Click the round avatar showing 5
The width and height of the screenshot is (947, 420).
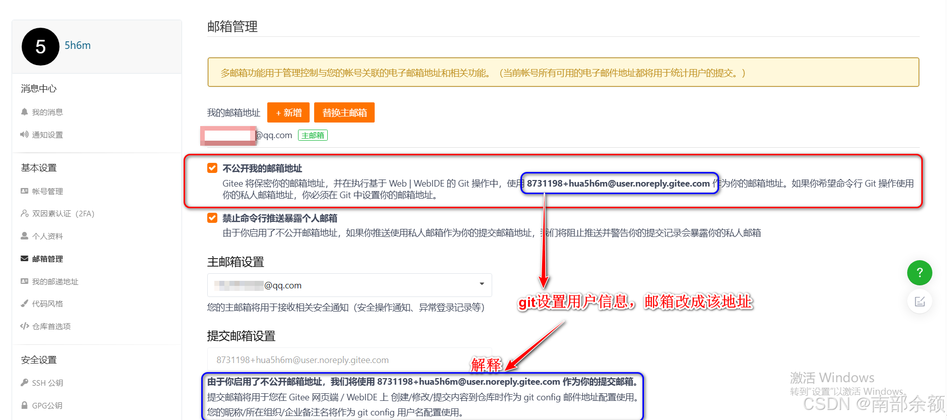[x=40, y=46]
